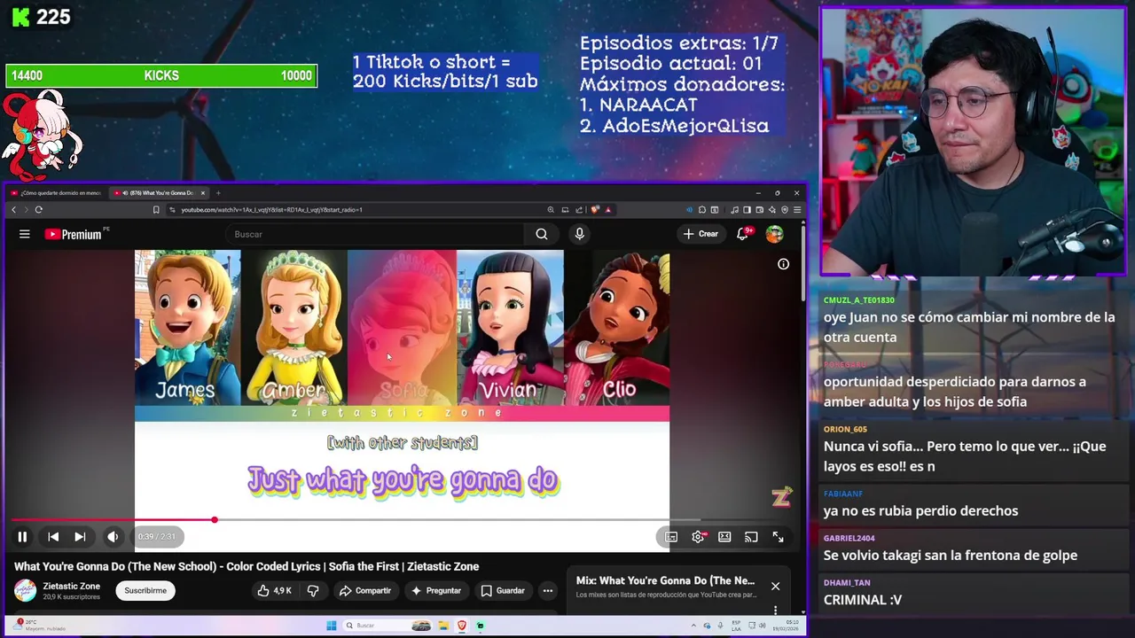The height and width of the screenshot is (638, 1135).
Task: Switch to the '¿Cómo quedarte dormido' browser tab
Action: pos(57,192)
